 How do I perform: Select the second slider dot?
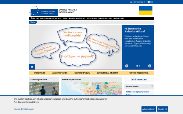click(x=139, y=66)
